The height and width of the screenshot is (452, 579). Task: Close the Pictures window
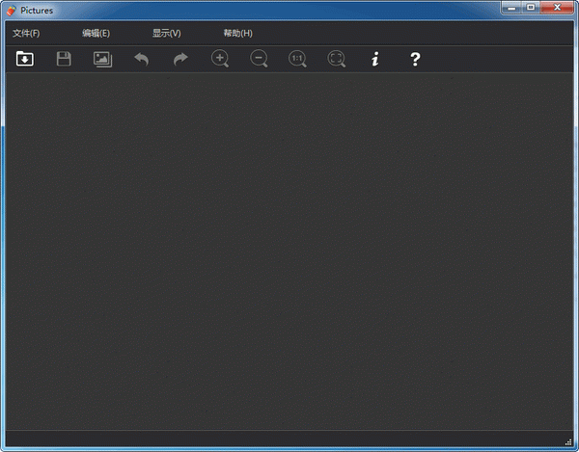557,8
